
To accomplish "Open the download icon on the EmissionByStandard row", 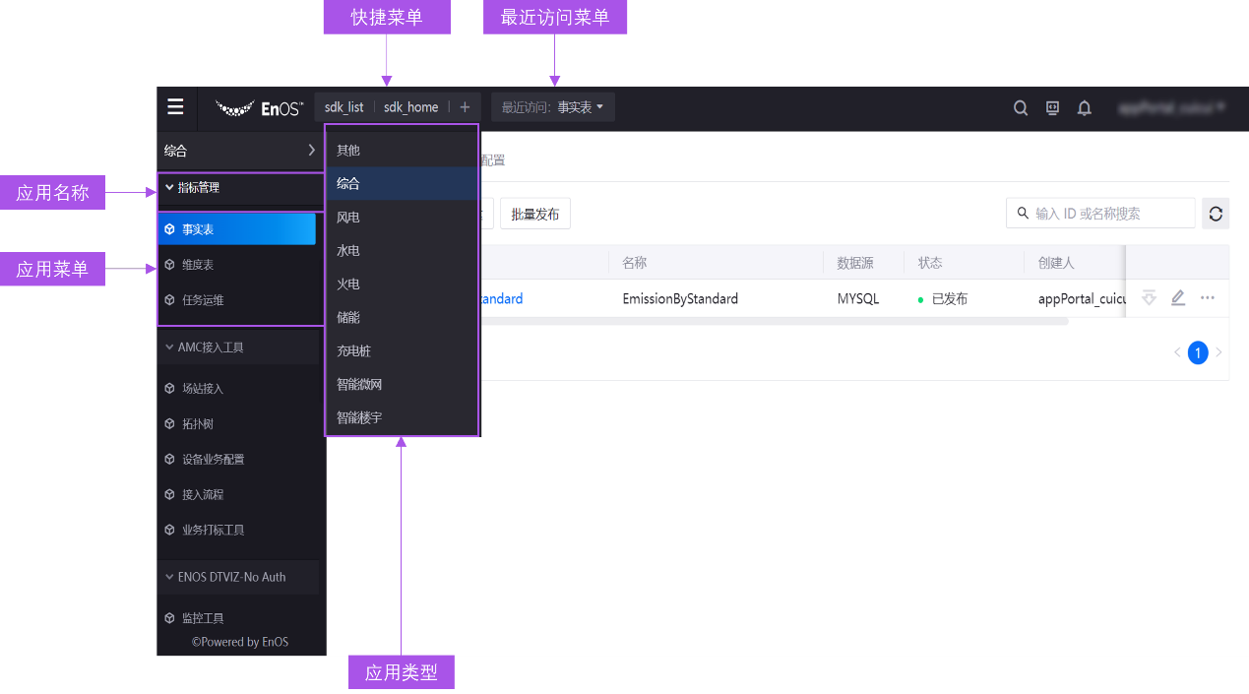I will tap(1149, 297).
